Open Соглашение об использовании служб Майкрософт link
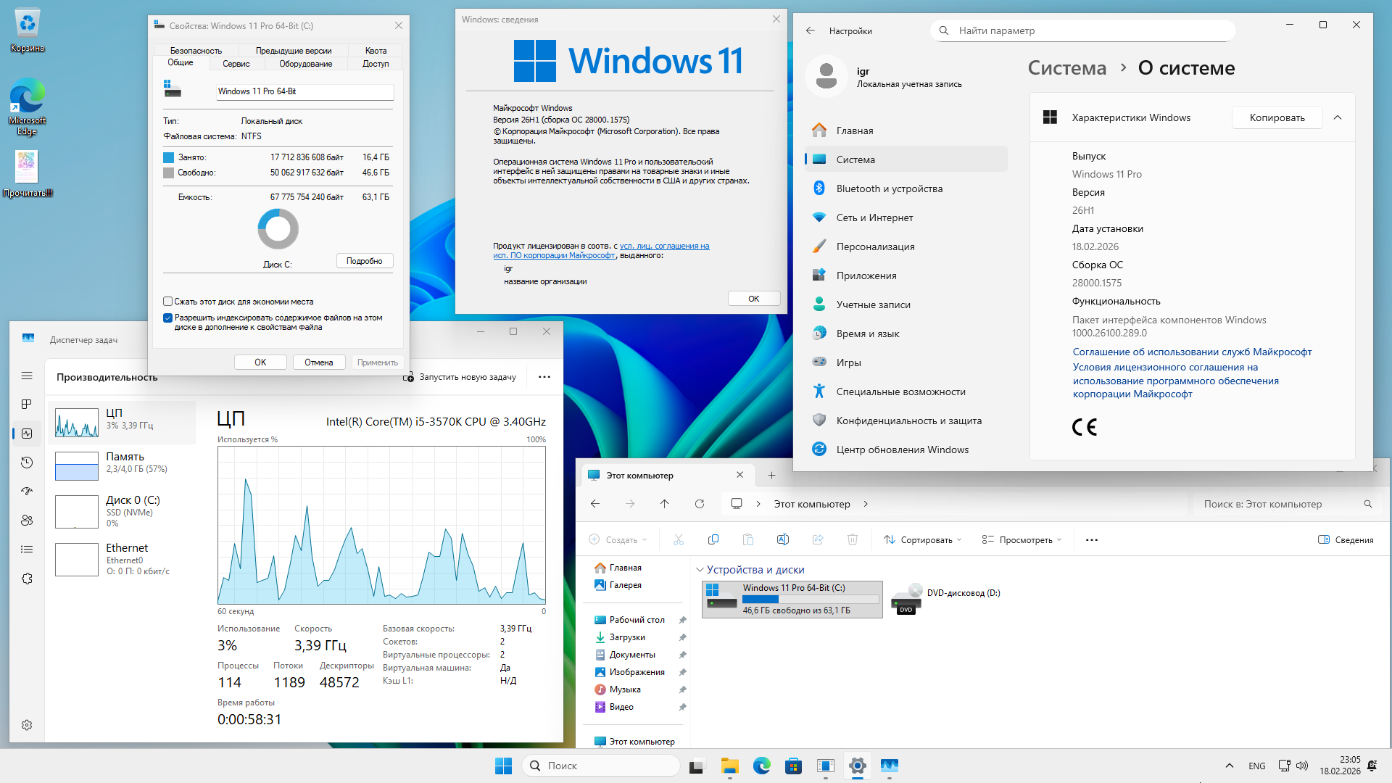1392x783 pixels. [1192, 352]
